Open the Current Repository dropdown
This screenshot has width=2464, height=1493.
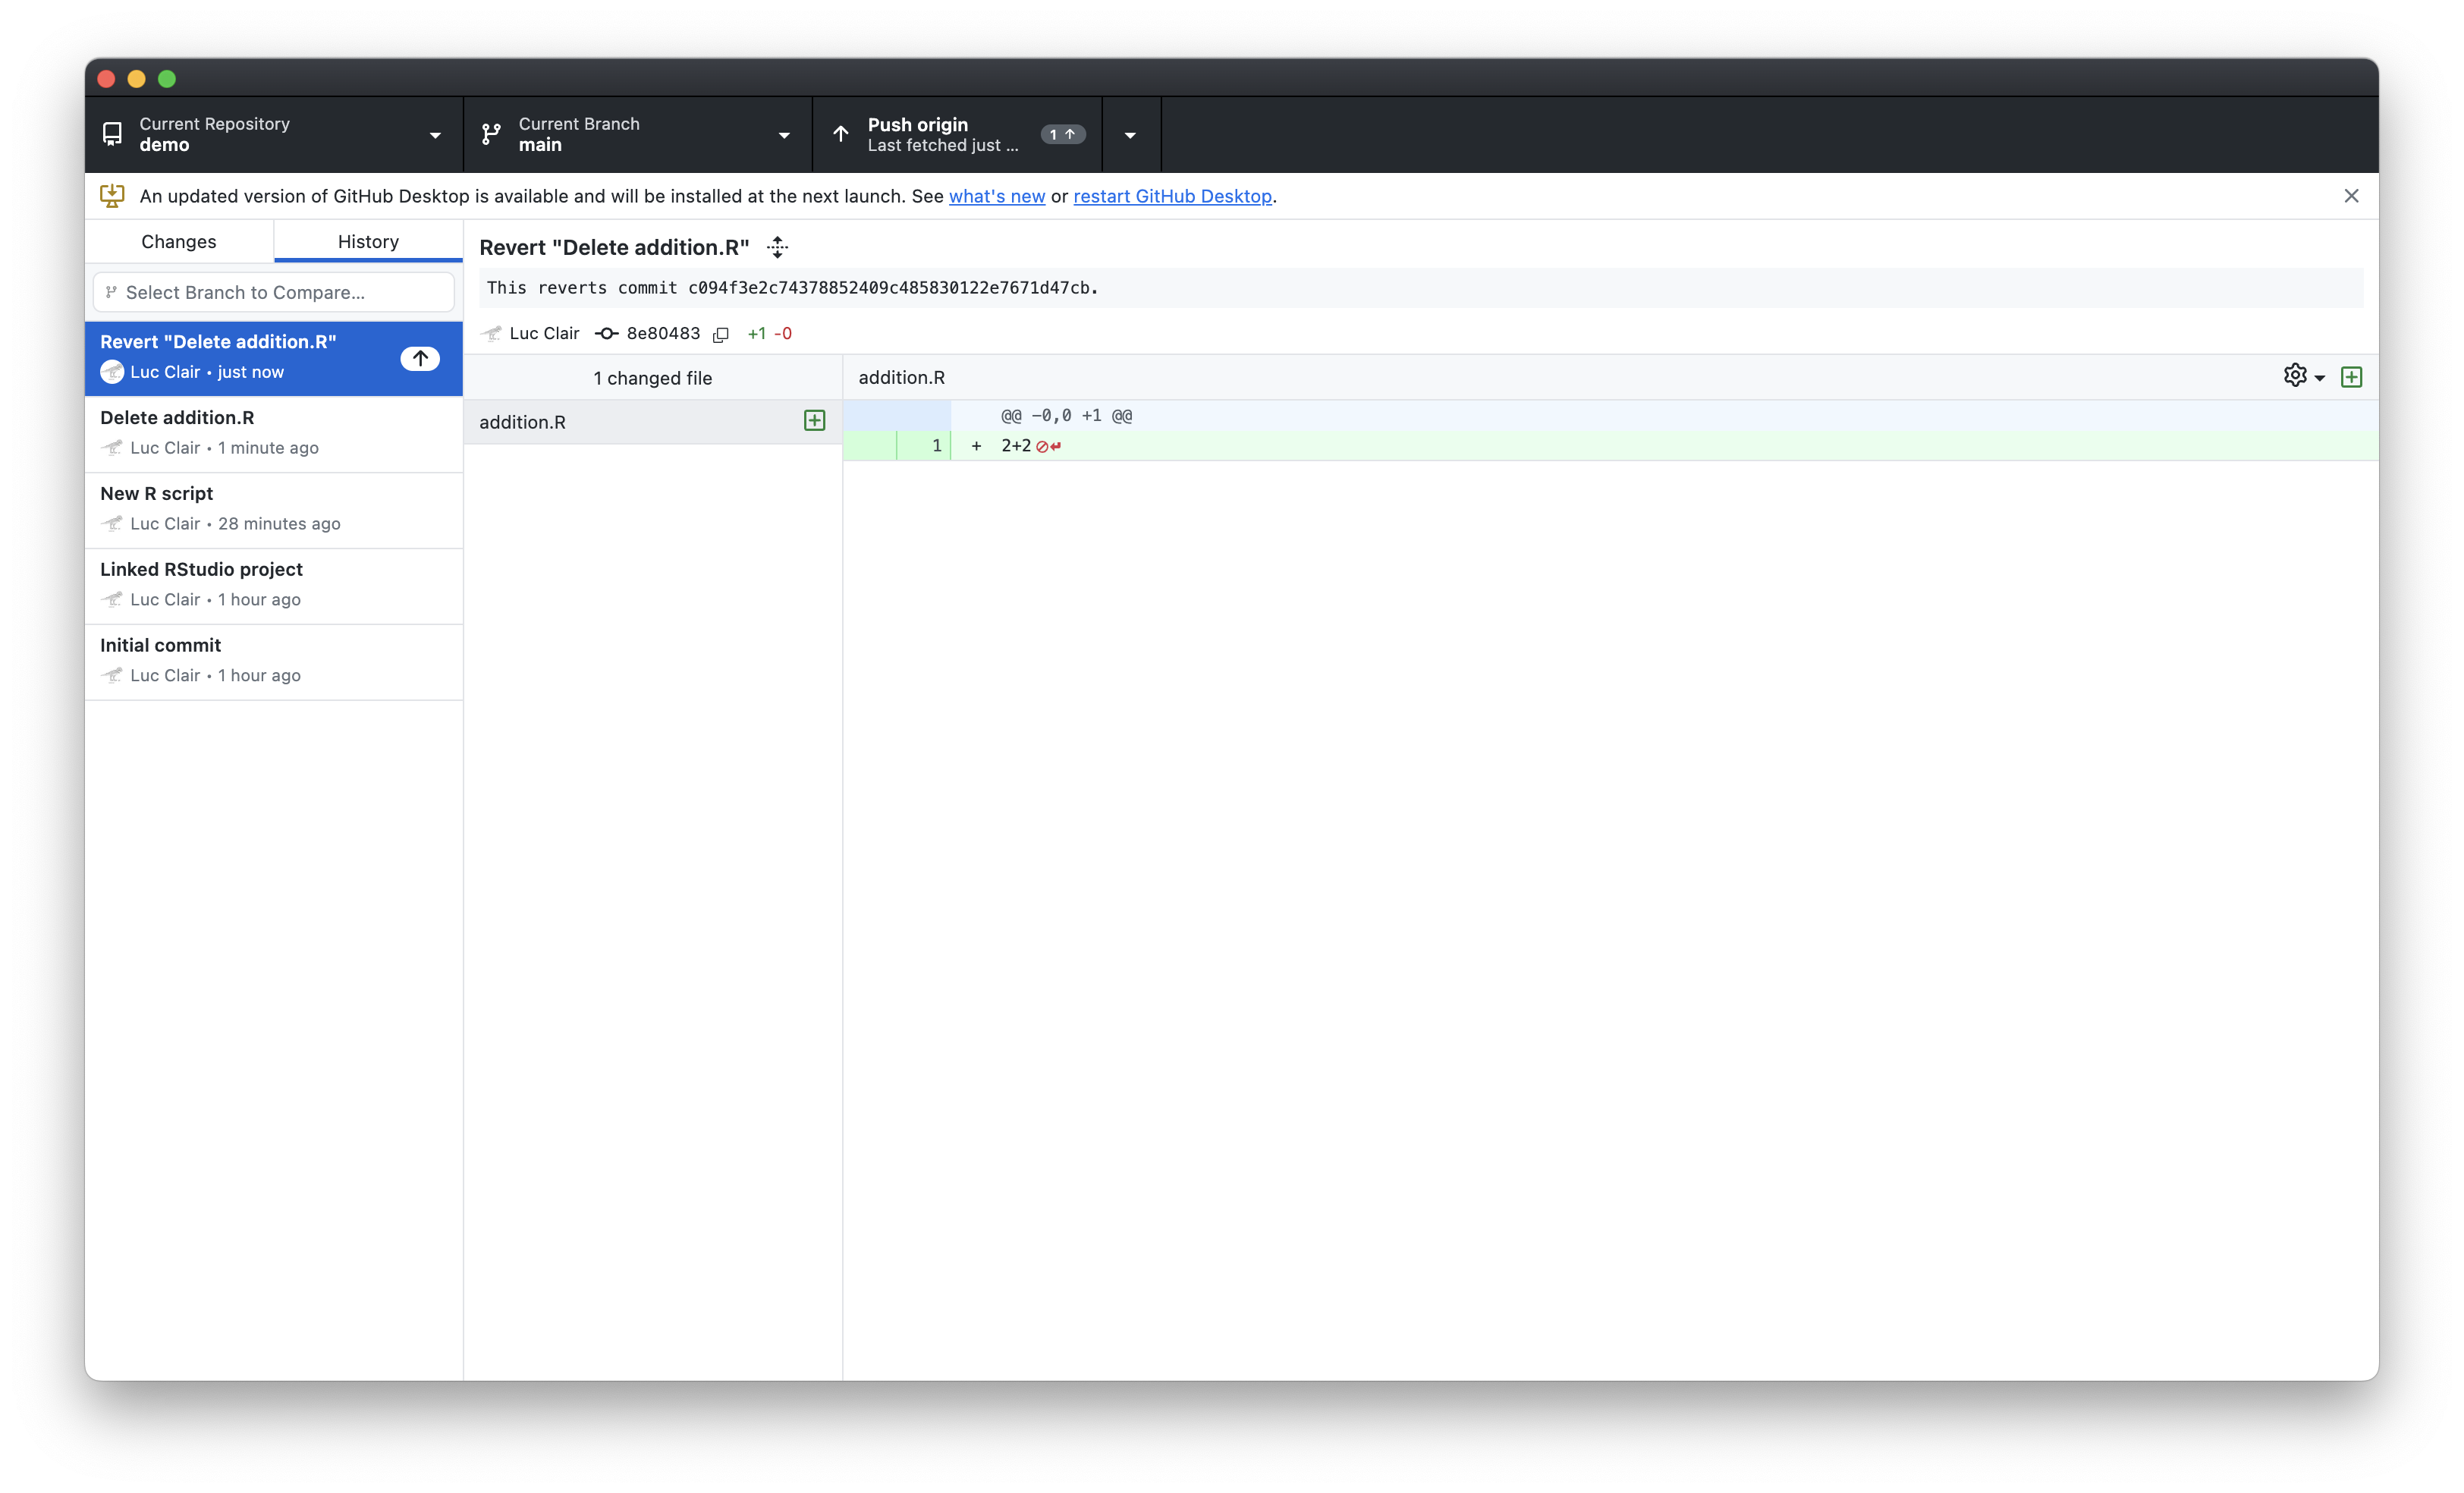pyautogui.click(x=273, y=134)
